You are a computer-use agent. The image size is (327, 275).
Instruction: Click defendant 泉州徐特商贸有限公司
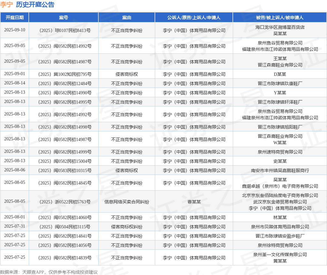point(280,245)
